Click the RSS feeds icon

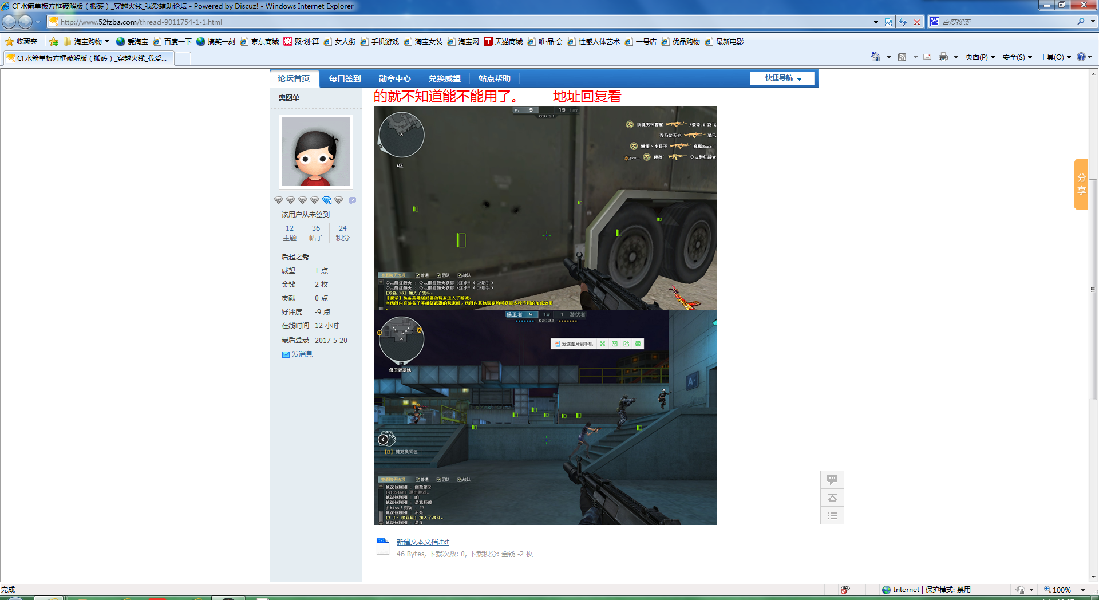click(902, 57)
